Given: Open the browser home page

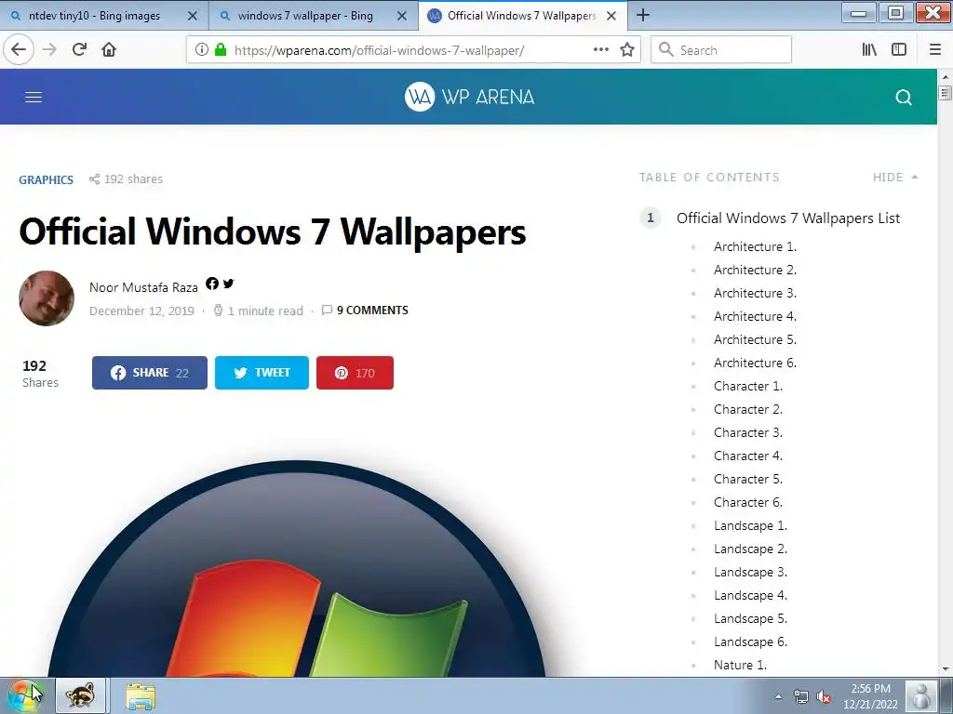Looking at the screenshot, I should click(x=109, y=50).
